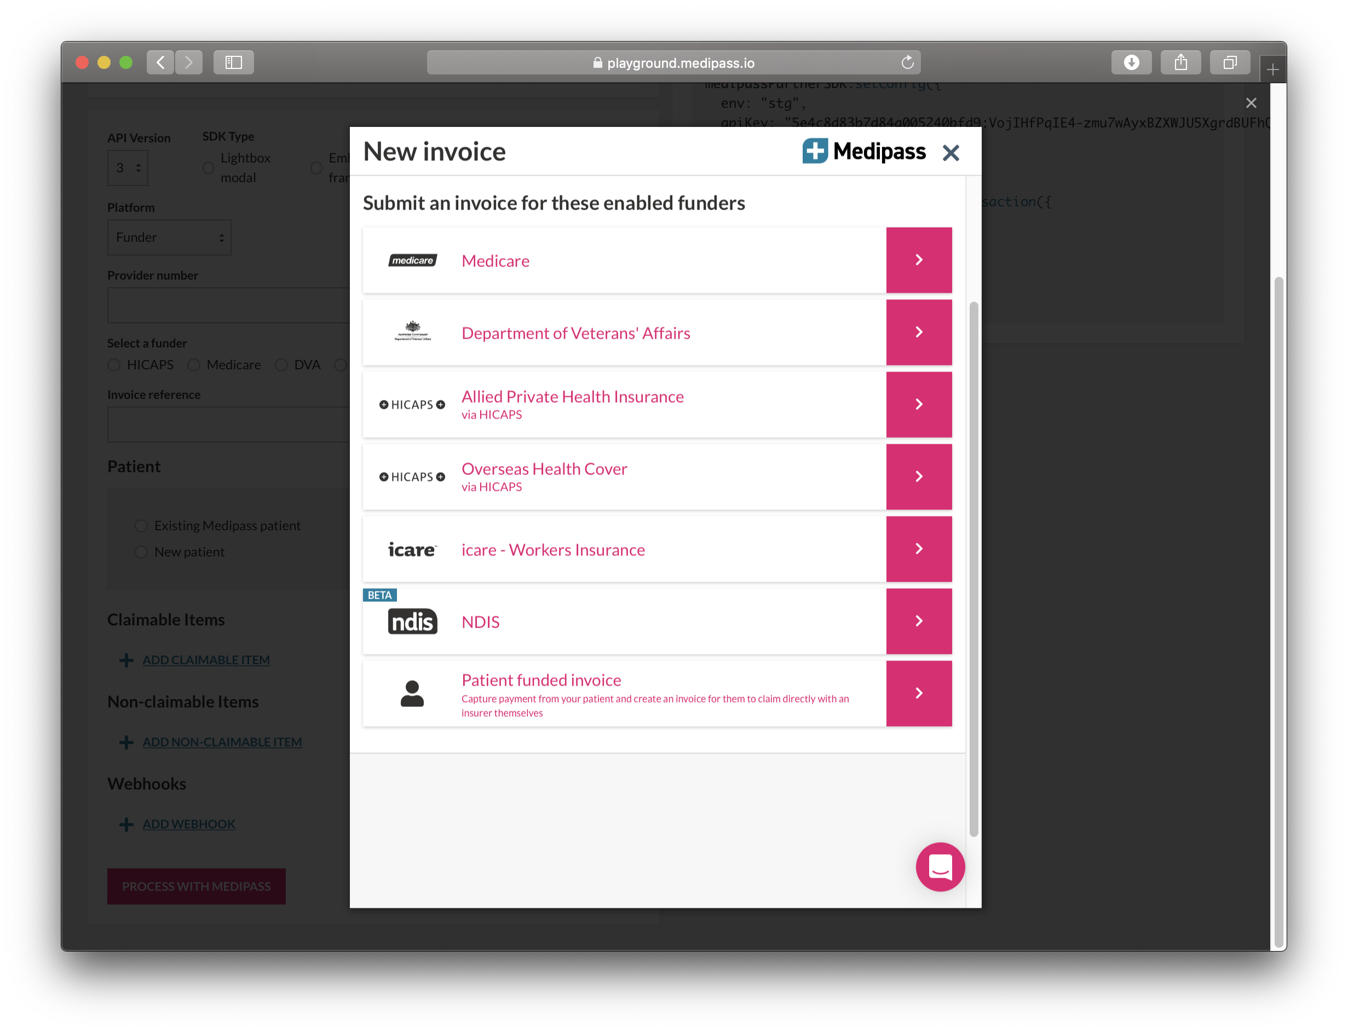
Task: Open Platform Funder dropdown
Action: point(169,237)
